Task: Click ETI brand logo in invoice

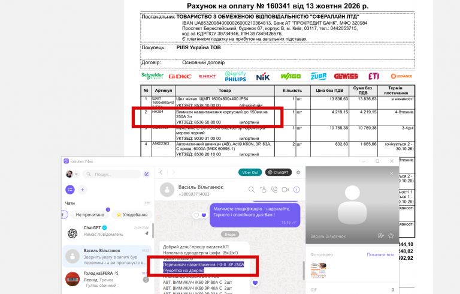Action: pyautogui.click(x=374, y=76)
